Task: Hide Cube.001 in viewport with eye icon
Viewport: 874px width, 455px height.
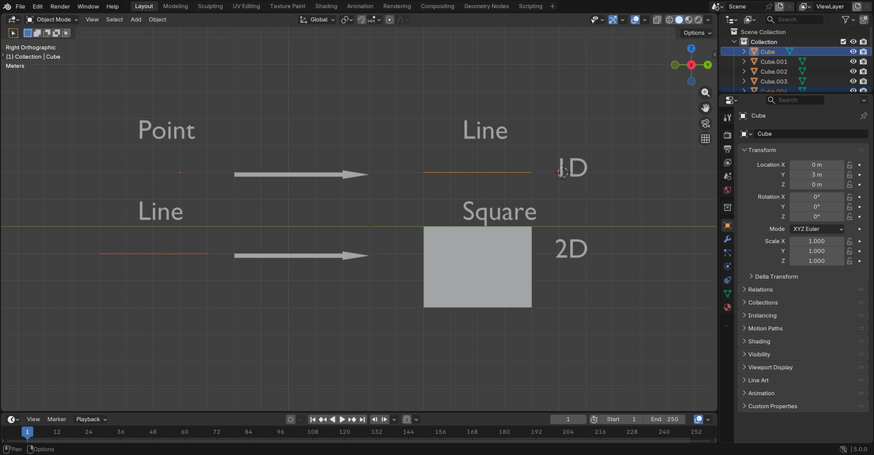Action: pyautogui.click(x=853, y=61)
